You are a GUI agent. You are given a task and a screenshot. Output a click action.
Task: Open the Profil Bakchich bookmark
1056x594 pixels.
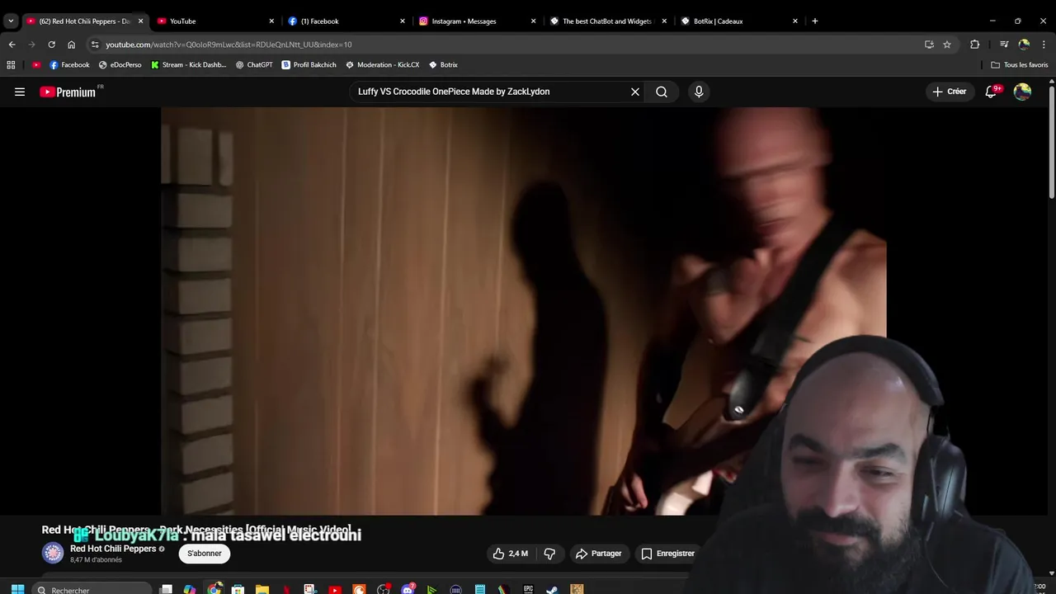[309, 64]
